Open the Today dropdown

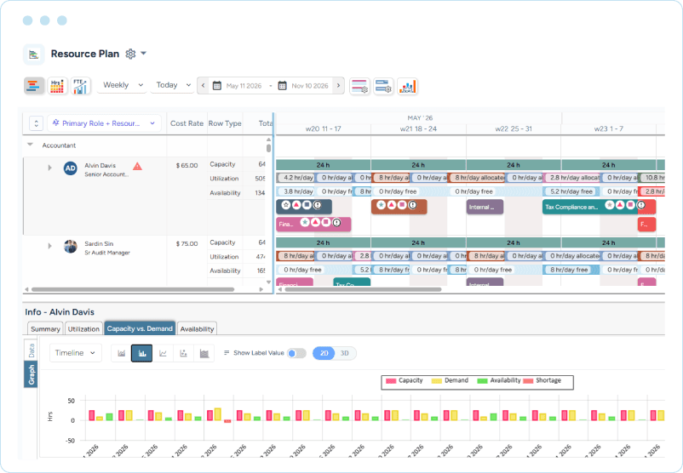pos(173,85)
